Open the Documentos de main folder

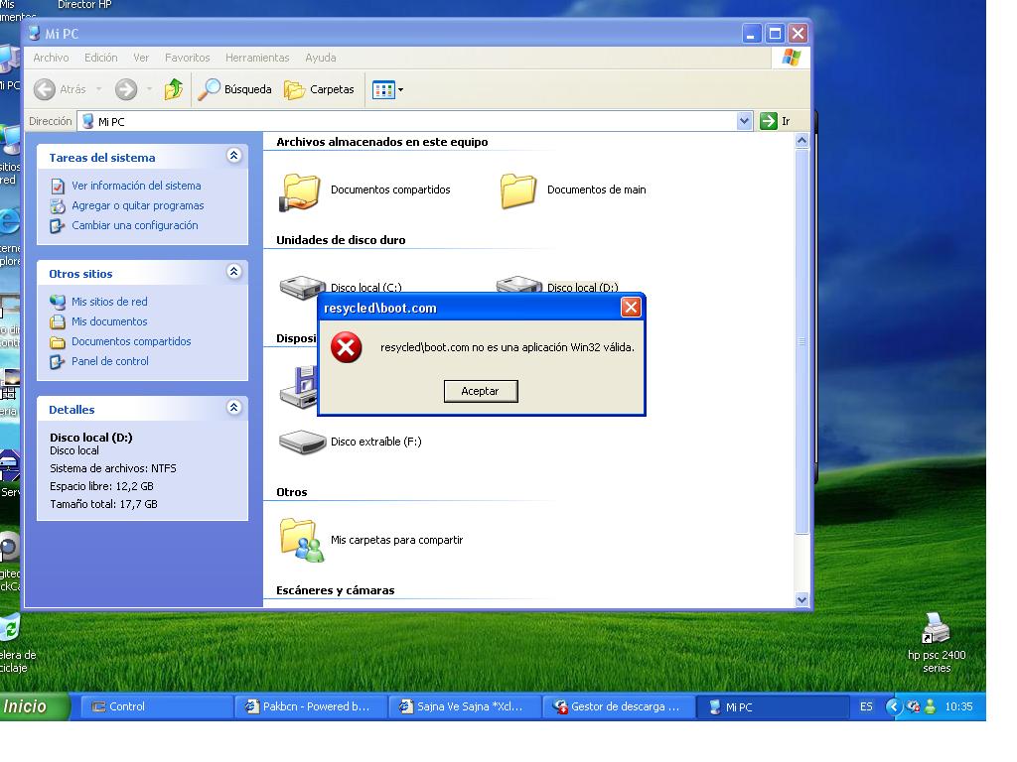[517, 190]
